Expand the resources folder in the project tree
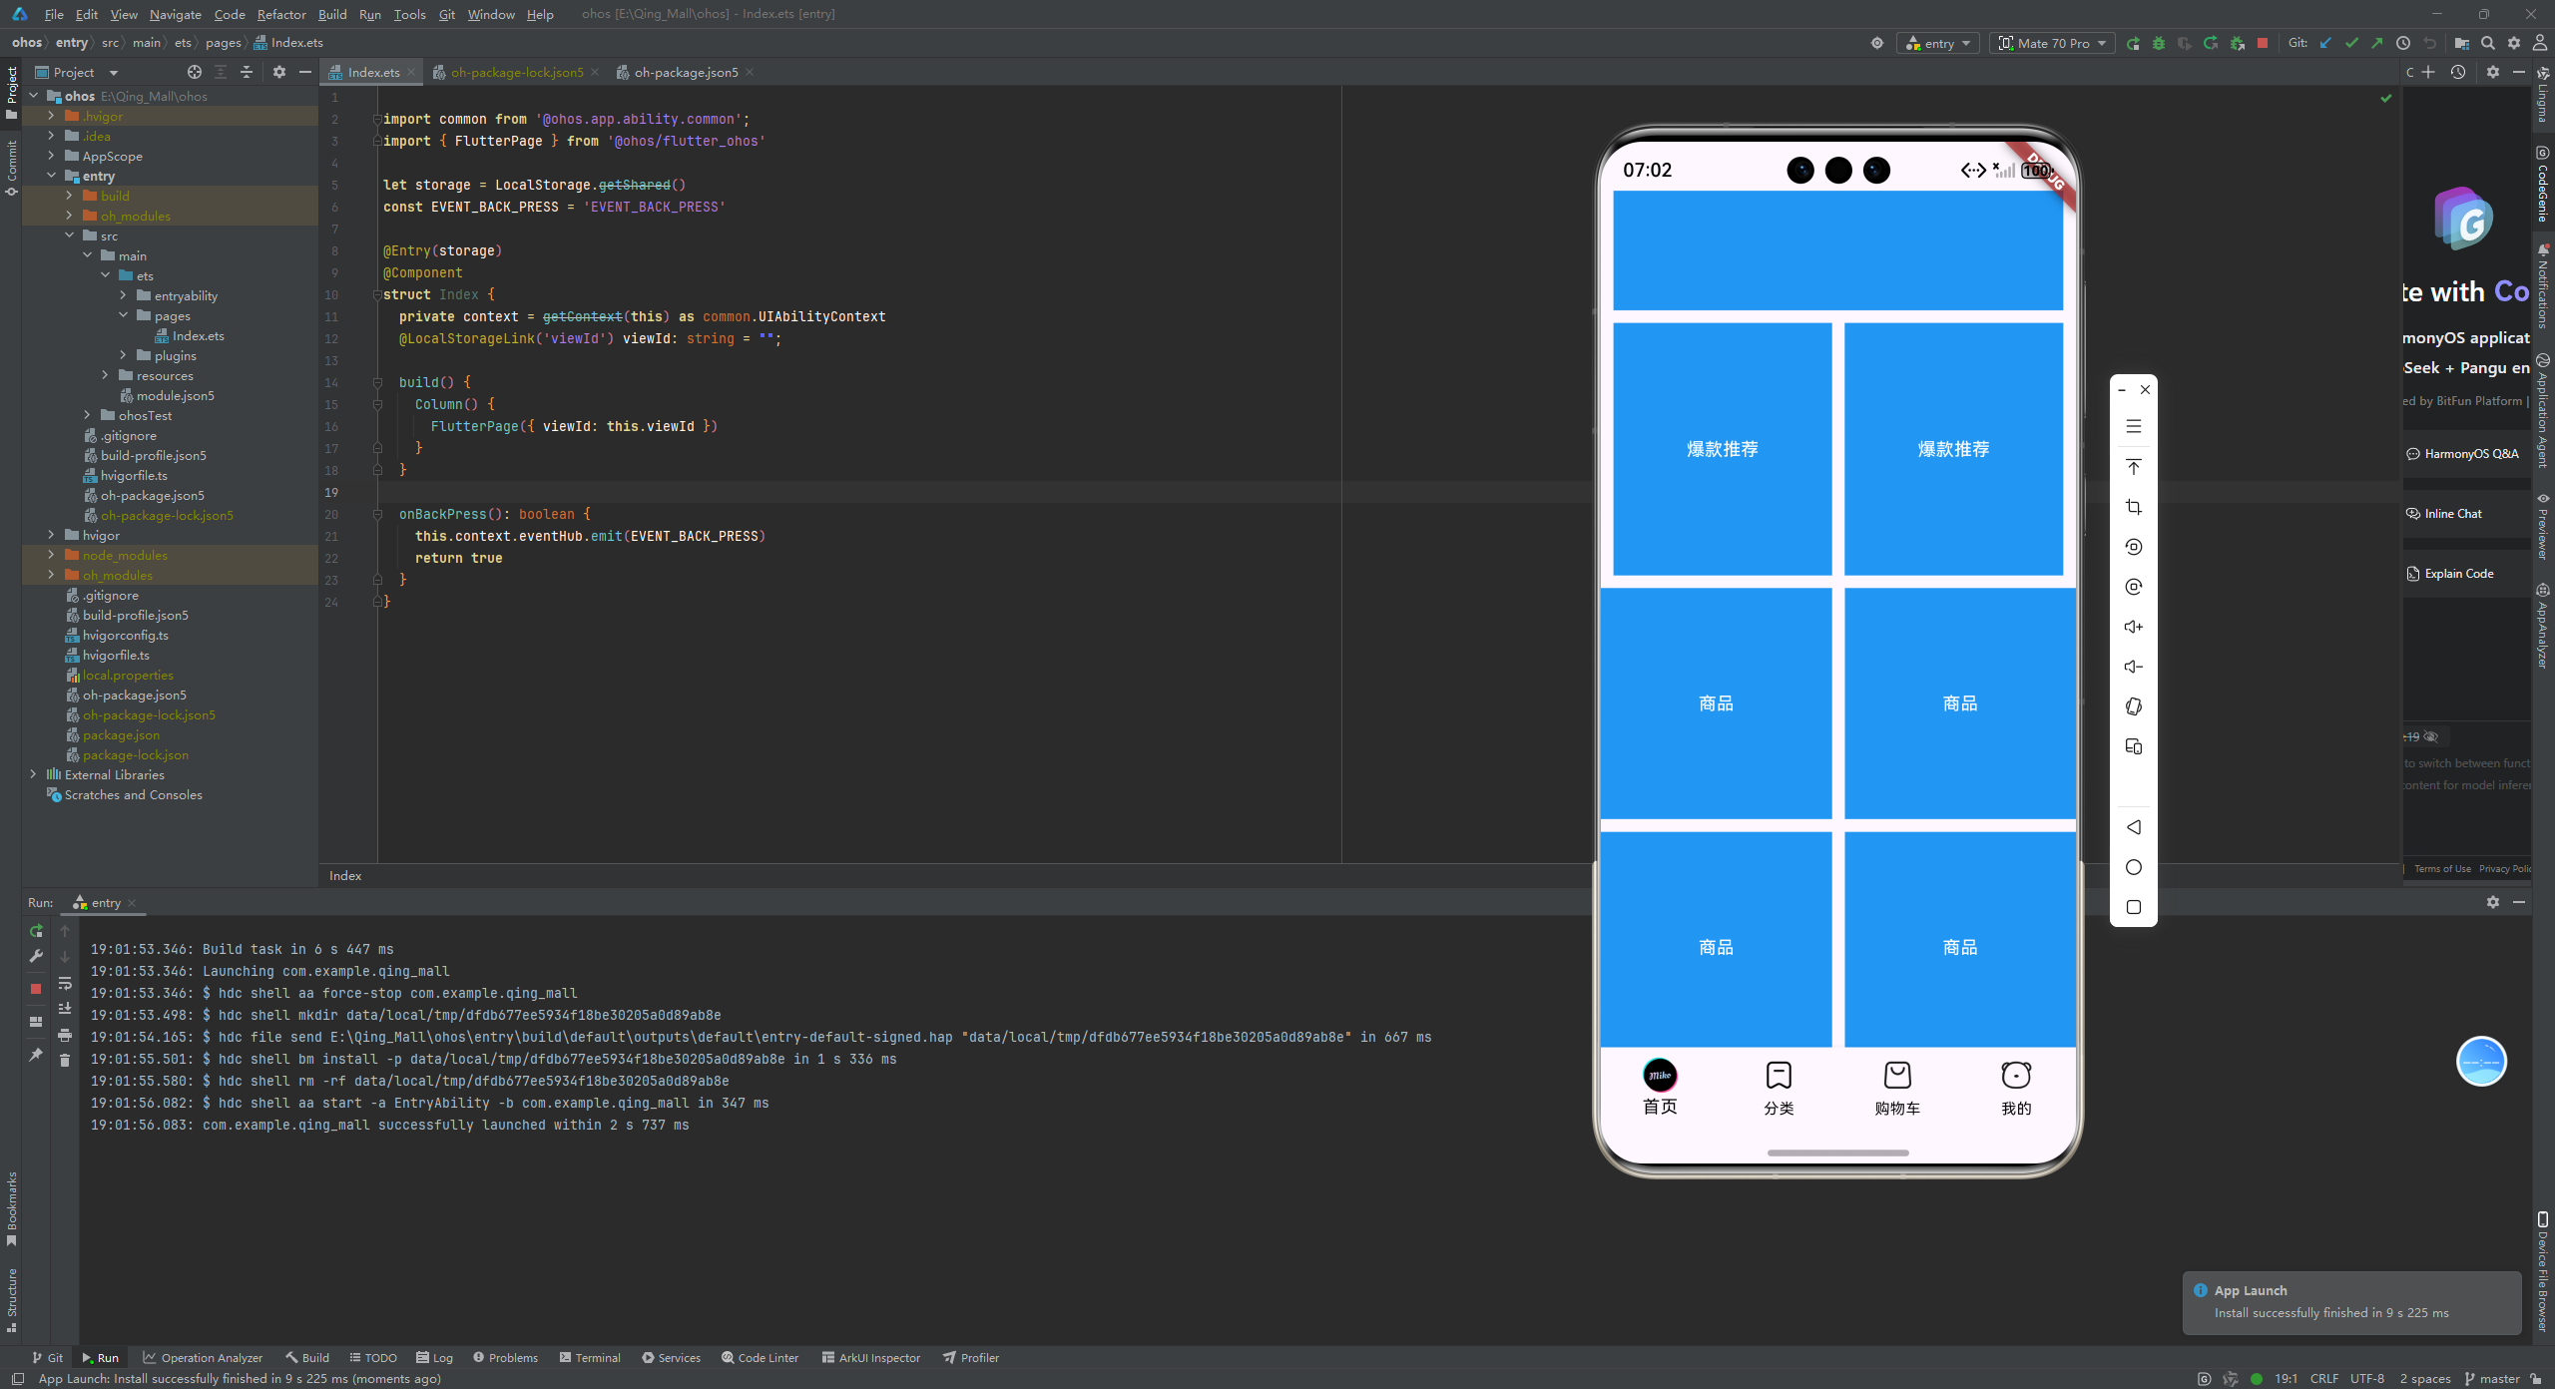Viewport: 2555px width, 1389px height. 105,375
